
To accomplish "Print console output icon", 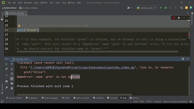I will click(12, 84).
